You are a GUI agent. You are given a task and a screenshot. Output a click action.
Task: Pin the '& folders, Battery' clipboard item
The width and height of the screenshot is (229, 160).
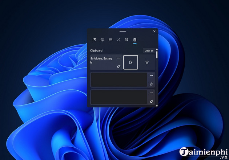(x=118, y=67)
